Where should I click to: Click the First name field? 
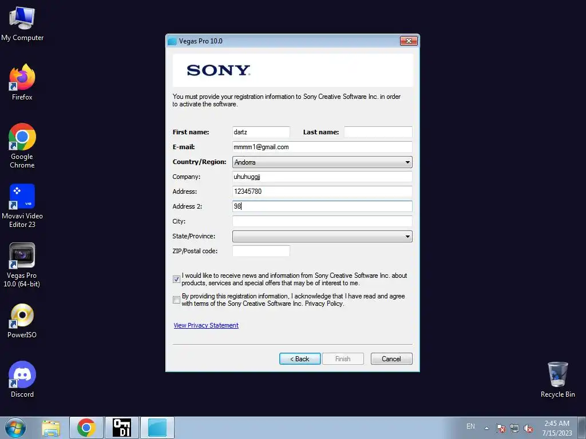point(261,132)
